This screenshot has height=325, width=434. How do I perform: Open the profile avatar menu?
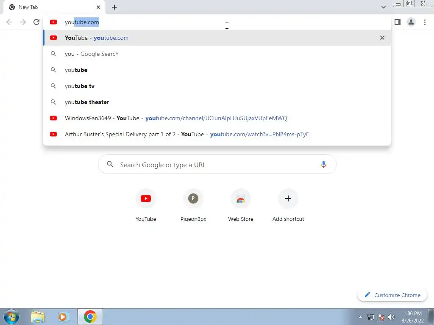click(x=411, y=22)
